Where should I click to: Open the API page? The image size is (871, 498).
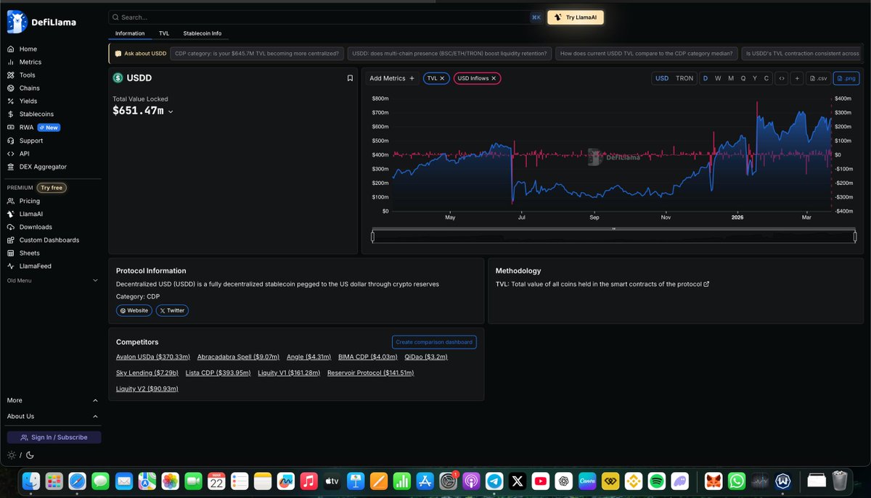pos(18,154)
